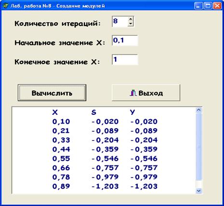Click Y value -0,204 in the 0,33 row
Screen dimensions: 224x206
tap(144, 140)
